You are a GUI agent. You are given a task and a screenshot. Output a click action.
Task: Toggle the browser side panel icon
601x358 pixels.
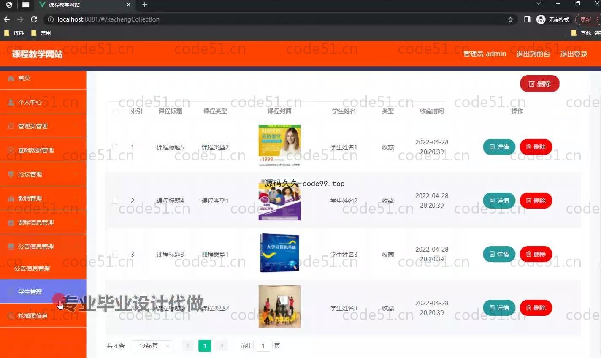click(527, 19)
